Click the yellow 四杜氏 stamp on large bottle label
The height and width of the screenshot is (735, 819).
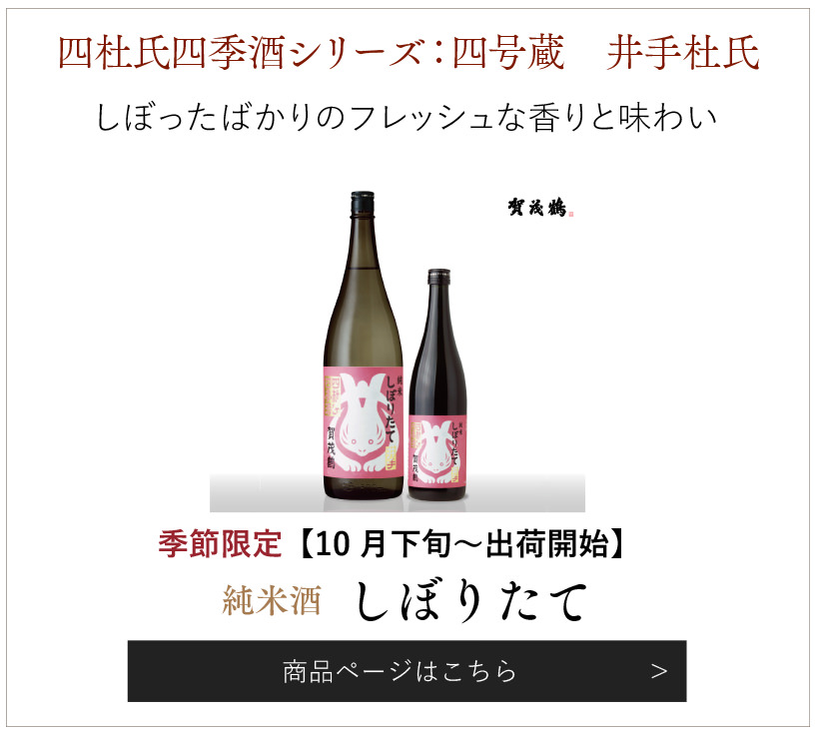click(x=331, y=396)
